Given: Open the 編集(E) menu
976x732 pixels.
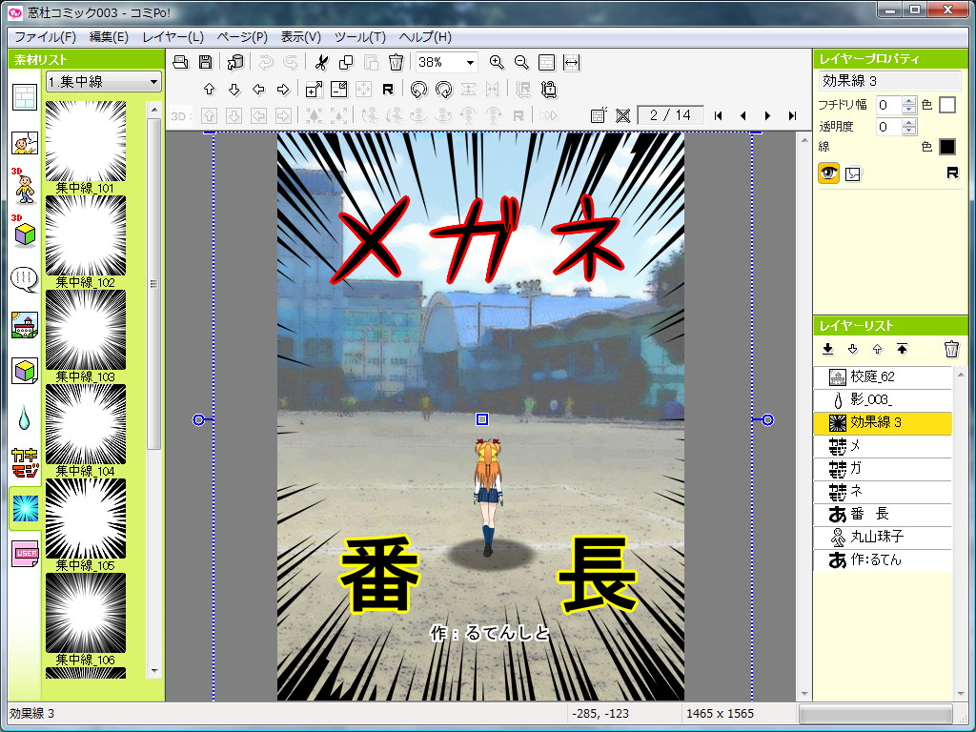Looking at the screenshot, I should point(109,37).
